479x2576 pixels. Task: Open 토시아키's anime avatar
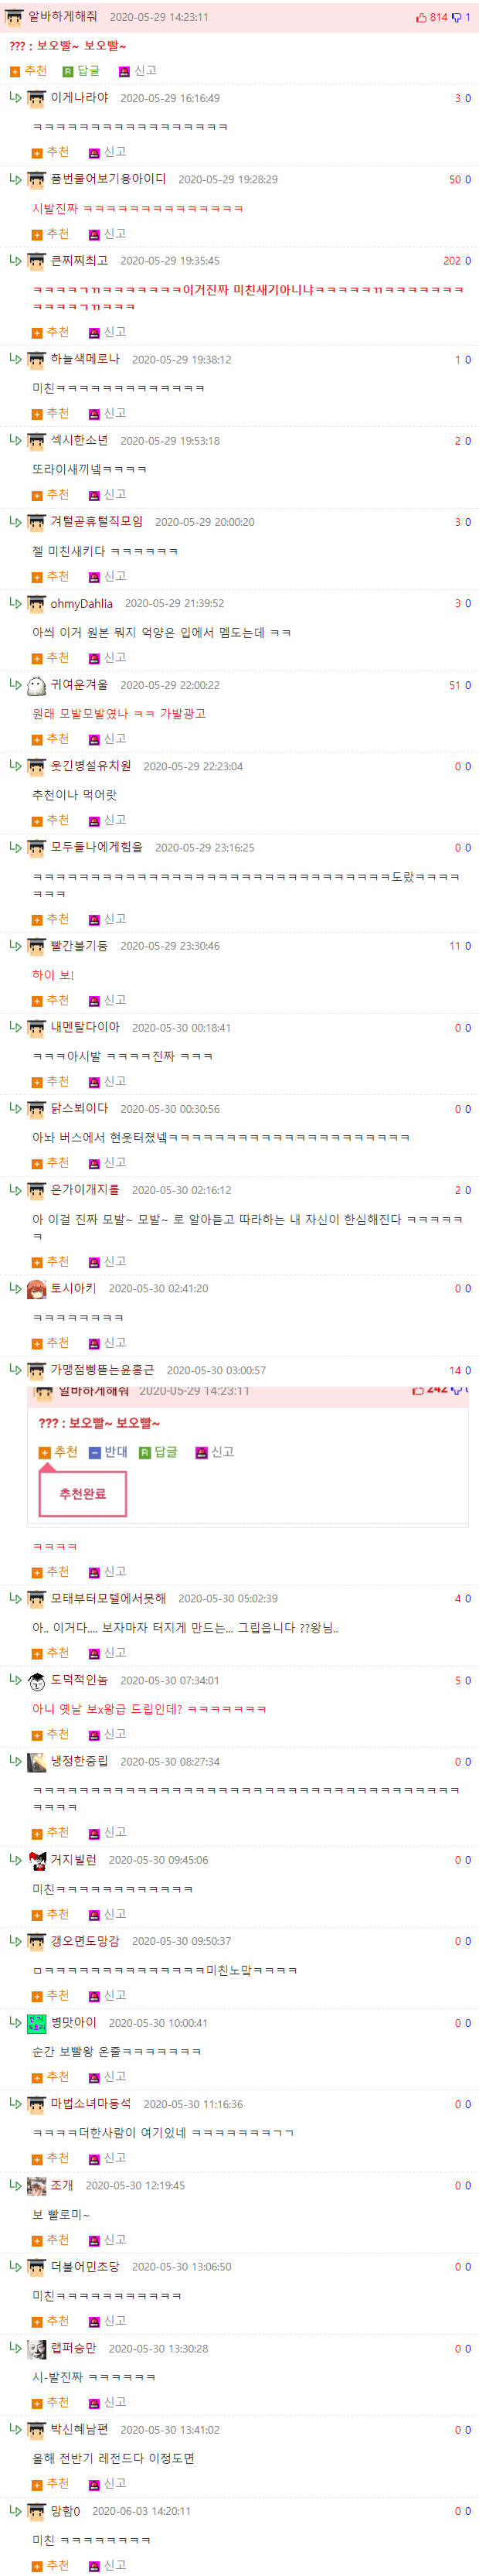coord(36,1289)
